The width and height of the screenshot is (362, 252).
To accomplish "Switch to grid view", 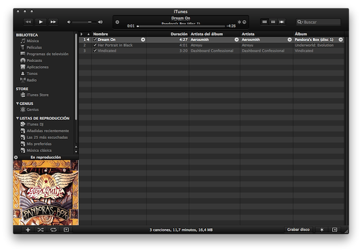I will [x=273, y=22].
